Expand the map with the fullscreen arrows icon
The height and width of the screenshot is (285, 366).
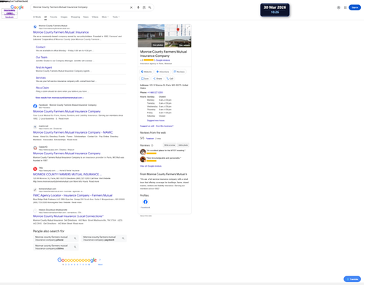pyautogui.click(x=188, y=27)
